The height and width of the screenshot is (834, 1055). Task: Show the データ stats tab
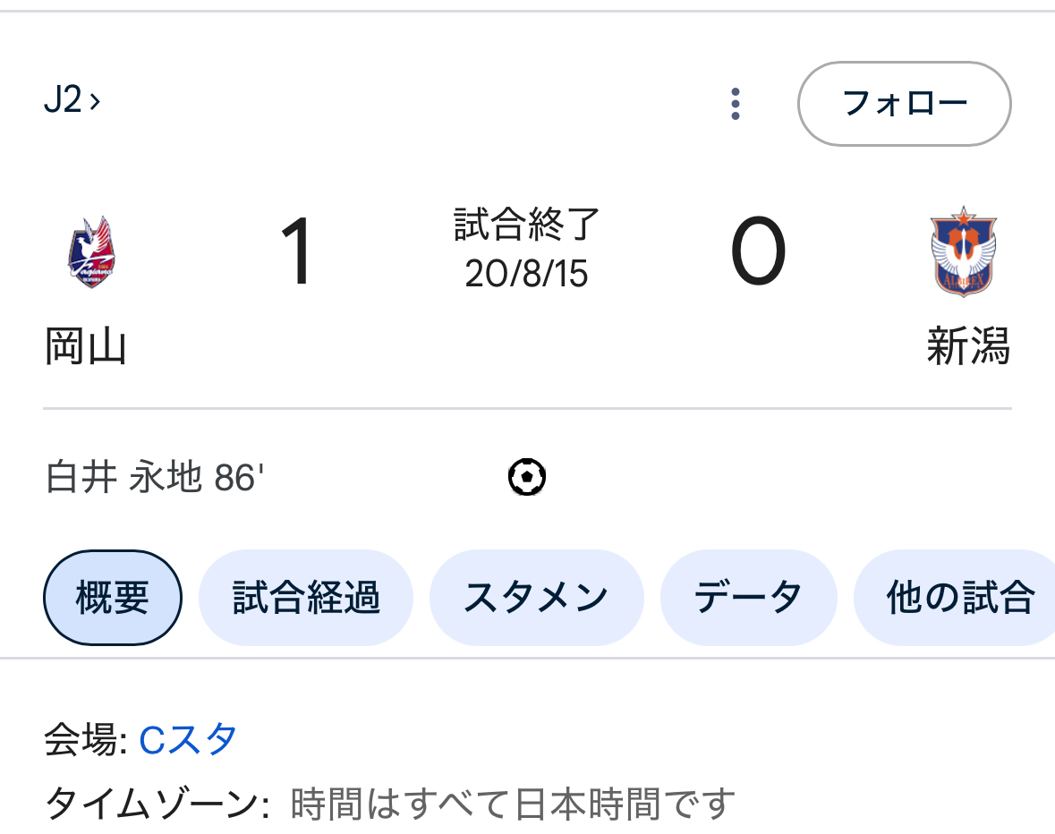(x=748, y=598)
